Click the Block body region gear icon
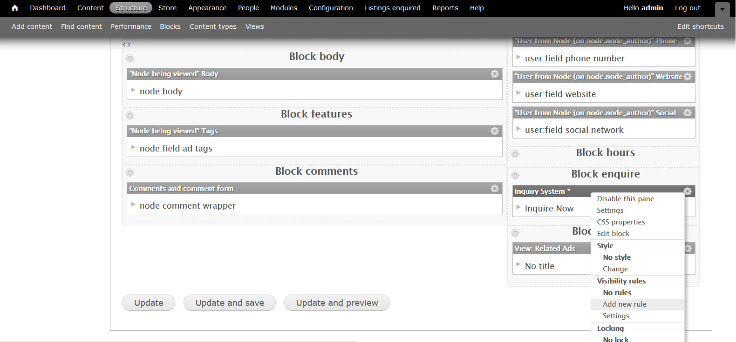736x342 pixels. click(x=130, y=58)
